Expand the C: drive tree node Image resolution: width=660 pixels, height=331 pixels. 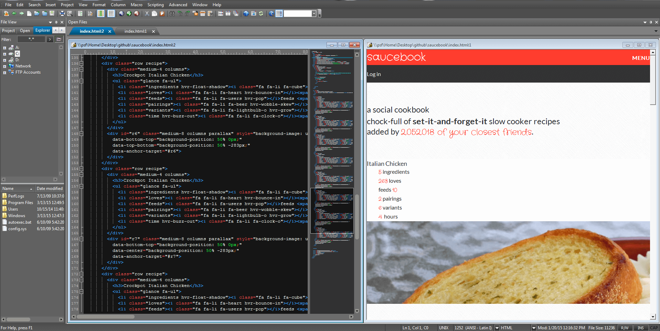click(x=4, y=54)
